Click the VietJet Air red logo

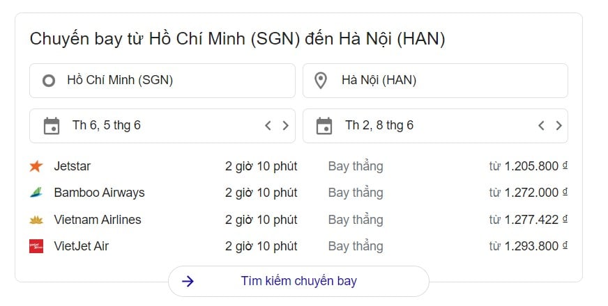(x=36, y=246)
